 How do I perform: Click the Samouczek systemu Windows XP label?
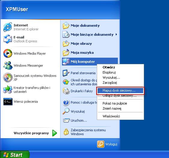[35, 77]
